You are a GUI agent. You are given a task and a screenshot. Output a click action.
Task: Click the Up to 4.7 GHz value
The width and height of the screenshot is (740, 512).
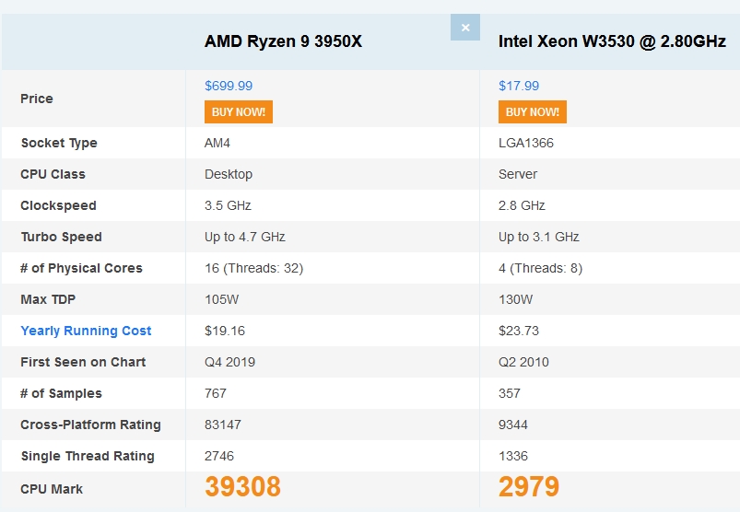(245, 237)
